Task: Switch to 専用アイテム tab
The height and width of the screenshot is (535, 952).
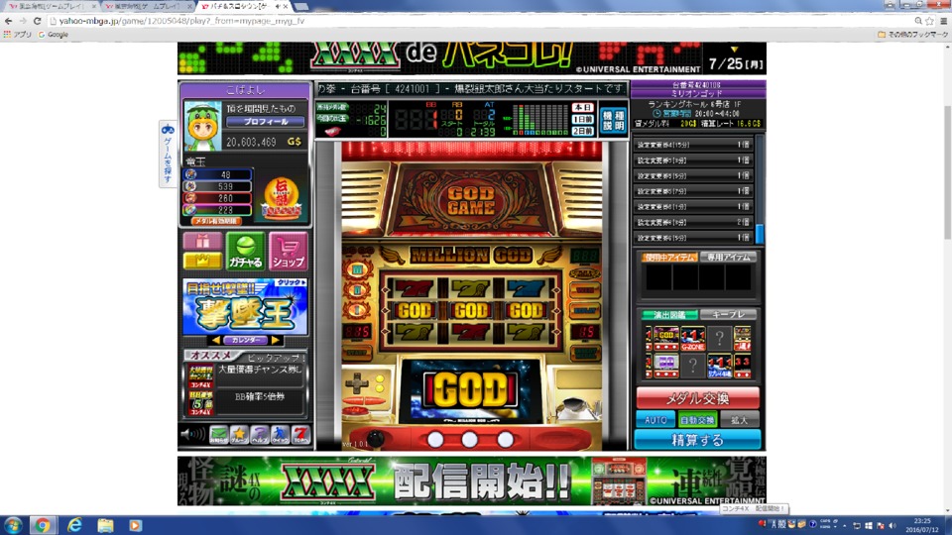Action: click(x=728, y=258)
